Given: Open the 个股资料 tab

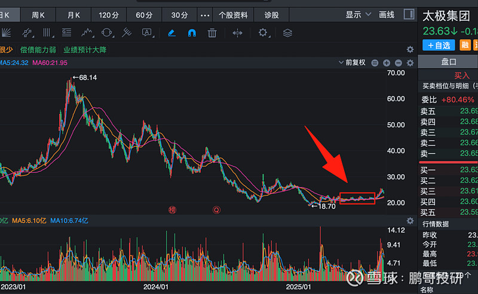Looking at the screenshot, I should point(233,15).
